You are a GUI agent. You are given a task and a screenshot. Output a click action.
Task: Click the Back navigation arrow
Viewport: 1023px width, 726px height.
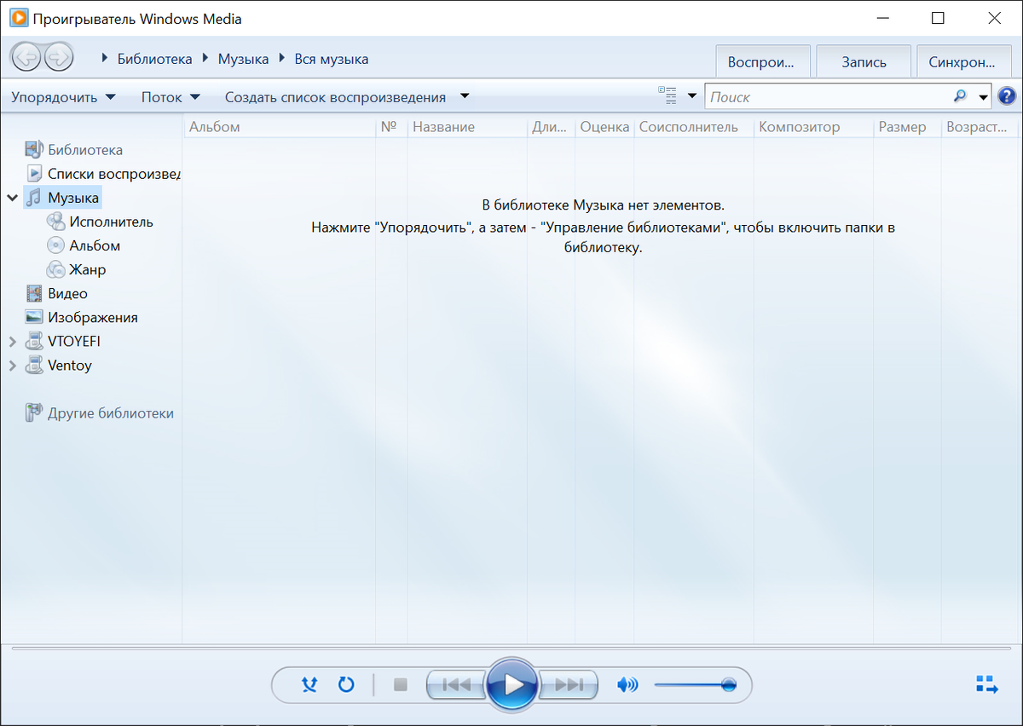[x=26, y=58]
